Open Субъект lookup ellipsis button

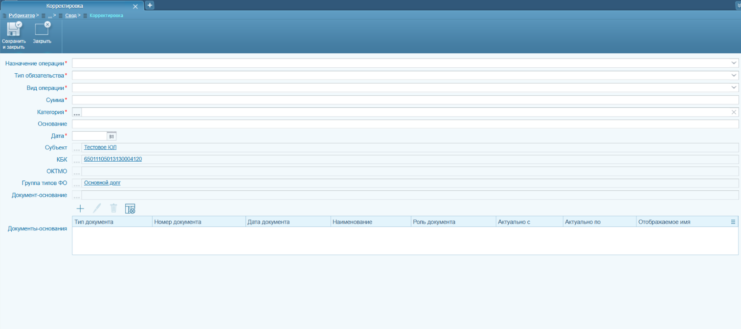(77, 148)
